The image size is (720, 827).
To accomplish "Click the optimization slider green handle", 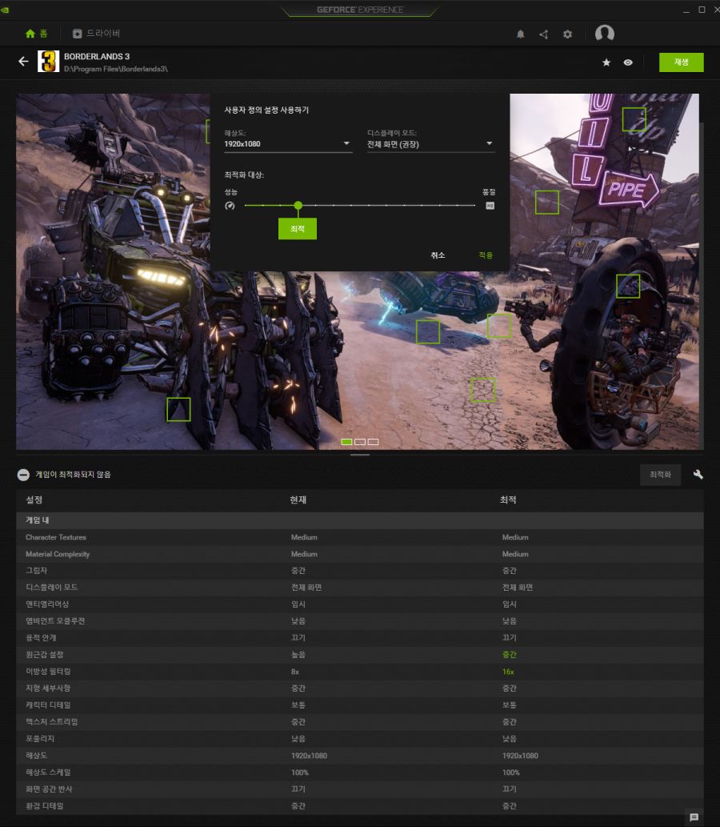I will point(298,206).
